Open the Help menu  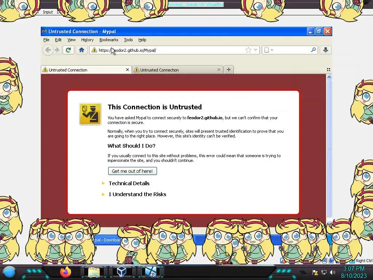[x=142, y=40]
